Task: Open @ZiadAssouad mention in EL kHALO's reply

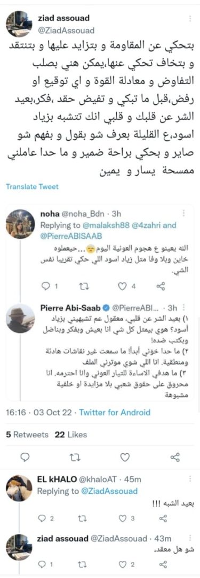Action: (x=109, y=491)
